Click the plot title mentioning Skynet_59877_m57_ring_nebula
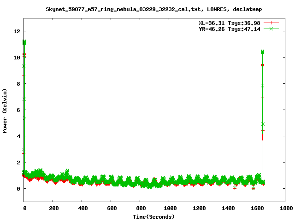The height and width of the screenshot is (221, 295). pyautogui.click(x=153, y=9)
